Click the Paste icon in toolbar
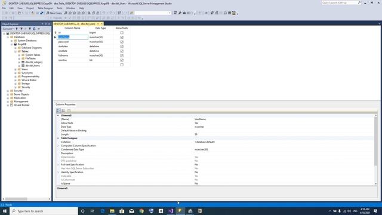382x215 pixels. (98, 13)
